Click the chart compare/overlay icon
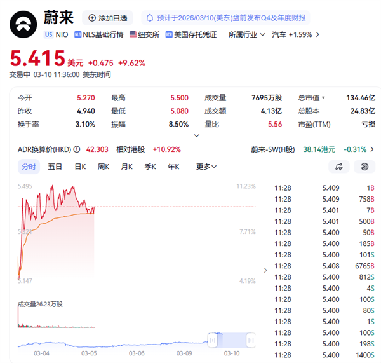Screen dimensions: 381x363 point(339,167)
